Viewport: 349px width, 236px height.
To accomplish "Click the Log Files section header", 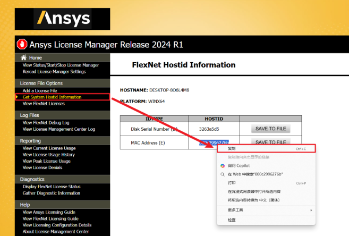I will [29, 115].
